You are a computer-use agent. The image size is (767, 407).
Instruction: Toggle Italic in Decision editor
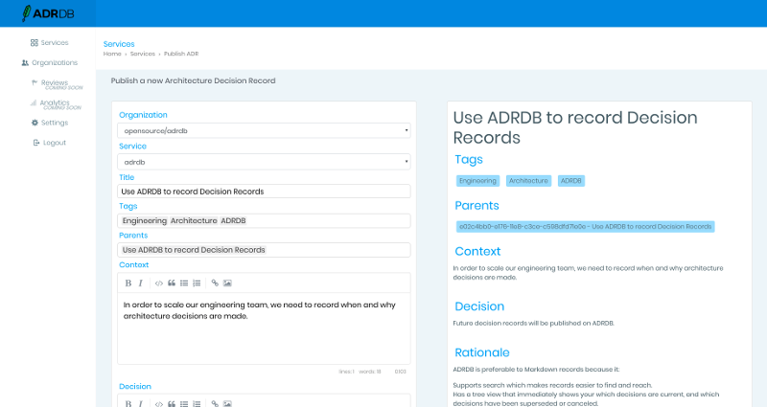click(x=140, y=403)
